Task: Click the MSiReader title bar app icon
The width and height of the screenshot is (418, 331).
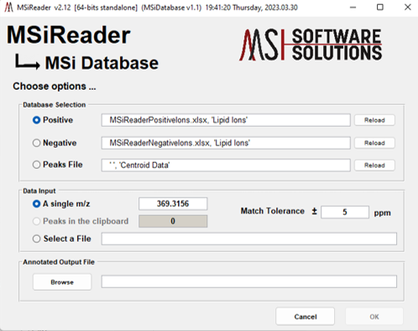Action: (x=8, y=8)
